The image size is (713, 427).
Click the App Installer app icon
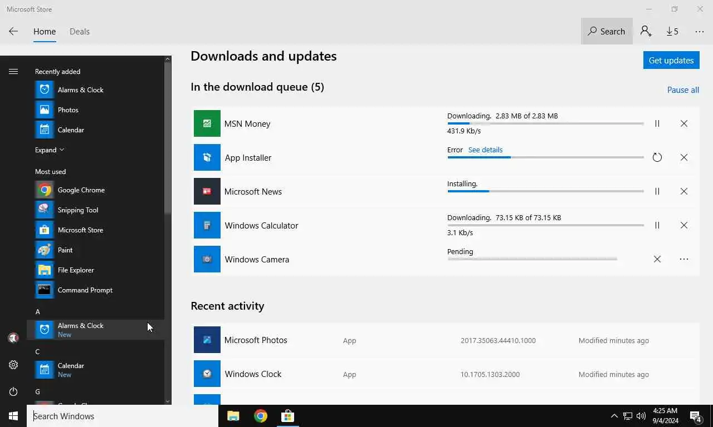pyautogui.click(x=207, y=157)
